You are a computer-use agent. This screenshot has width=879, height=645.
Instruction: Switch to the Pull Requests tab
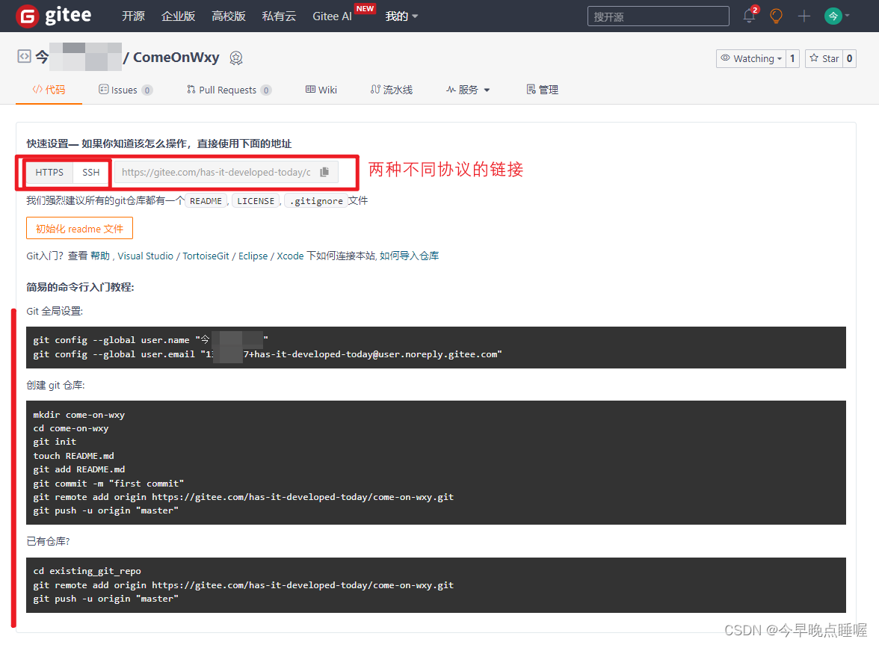click(x=229, y=90)
